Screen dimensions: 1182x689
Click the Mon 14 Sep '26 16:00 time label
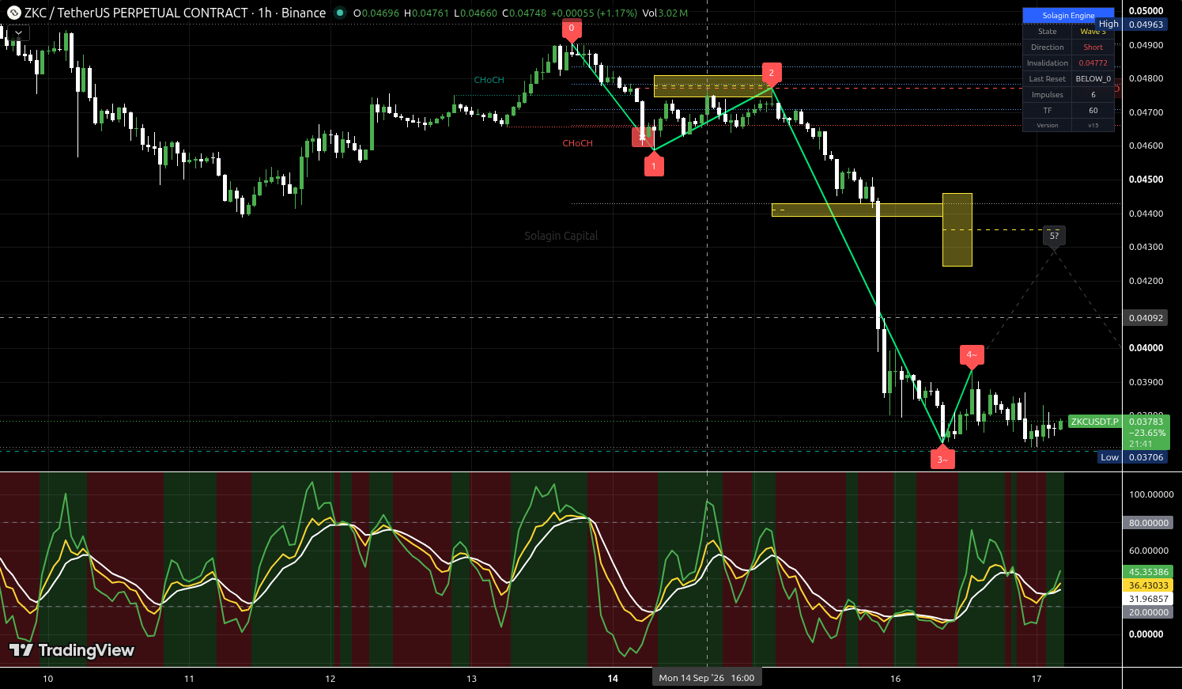click(707, 678)
